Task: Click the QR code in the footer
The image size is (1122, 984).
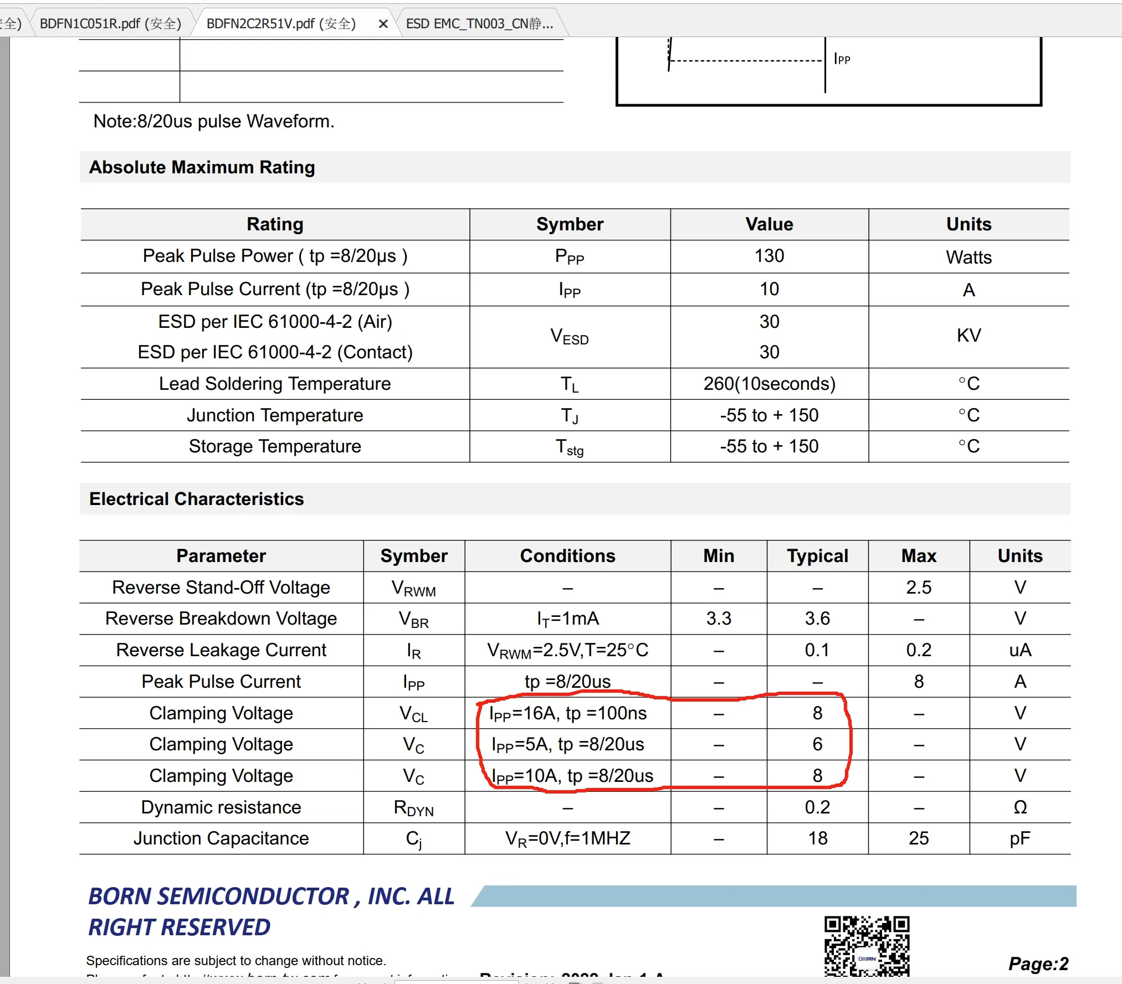Action: click(x=867, y=946)
